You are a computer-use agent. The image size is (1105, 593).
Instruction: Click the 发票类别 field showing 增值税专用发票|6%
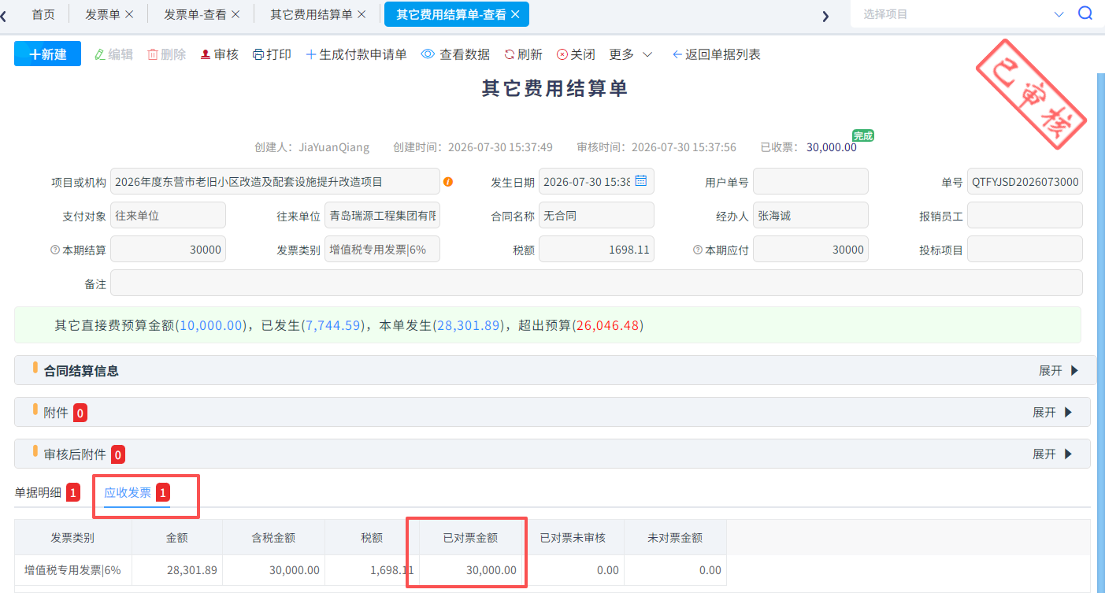pos(382,250)
